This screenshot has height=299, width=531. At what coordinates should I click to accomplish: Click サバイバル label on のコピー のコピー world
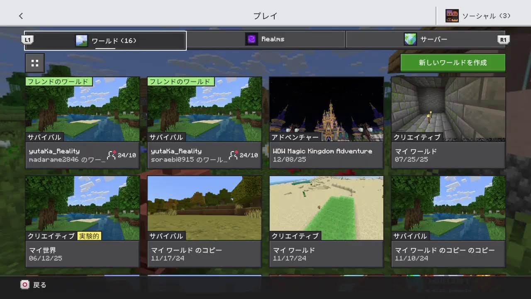pyautogui.click(x=410, y=236)
